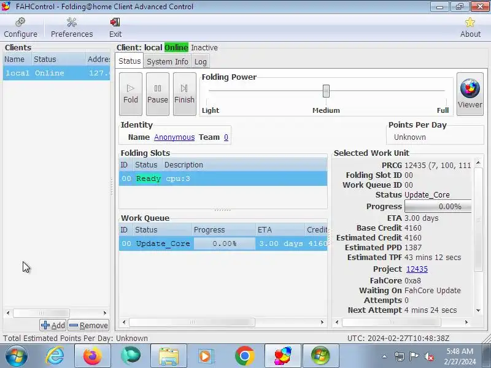Set folding power to Full
This screenshot has height=368, width=491.
[x=443, y=110]
